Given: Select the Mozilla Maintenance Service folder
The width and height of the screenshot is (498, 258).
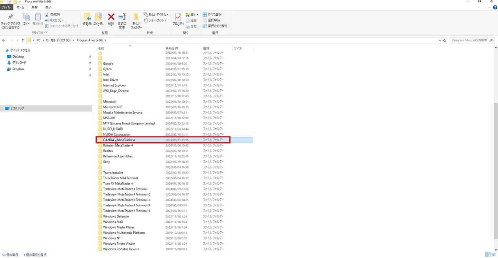Looking at the screenshot, I should [123, 113].
